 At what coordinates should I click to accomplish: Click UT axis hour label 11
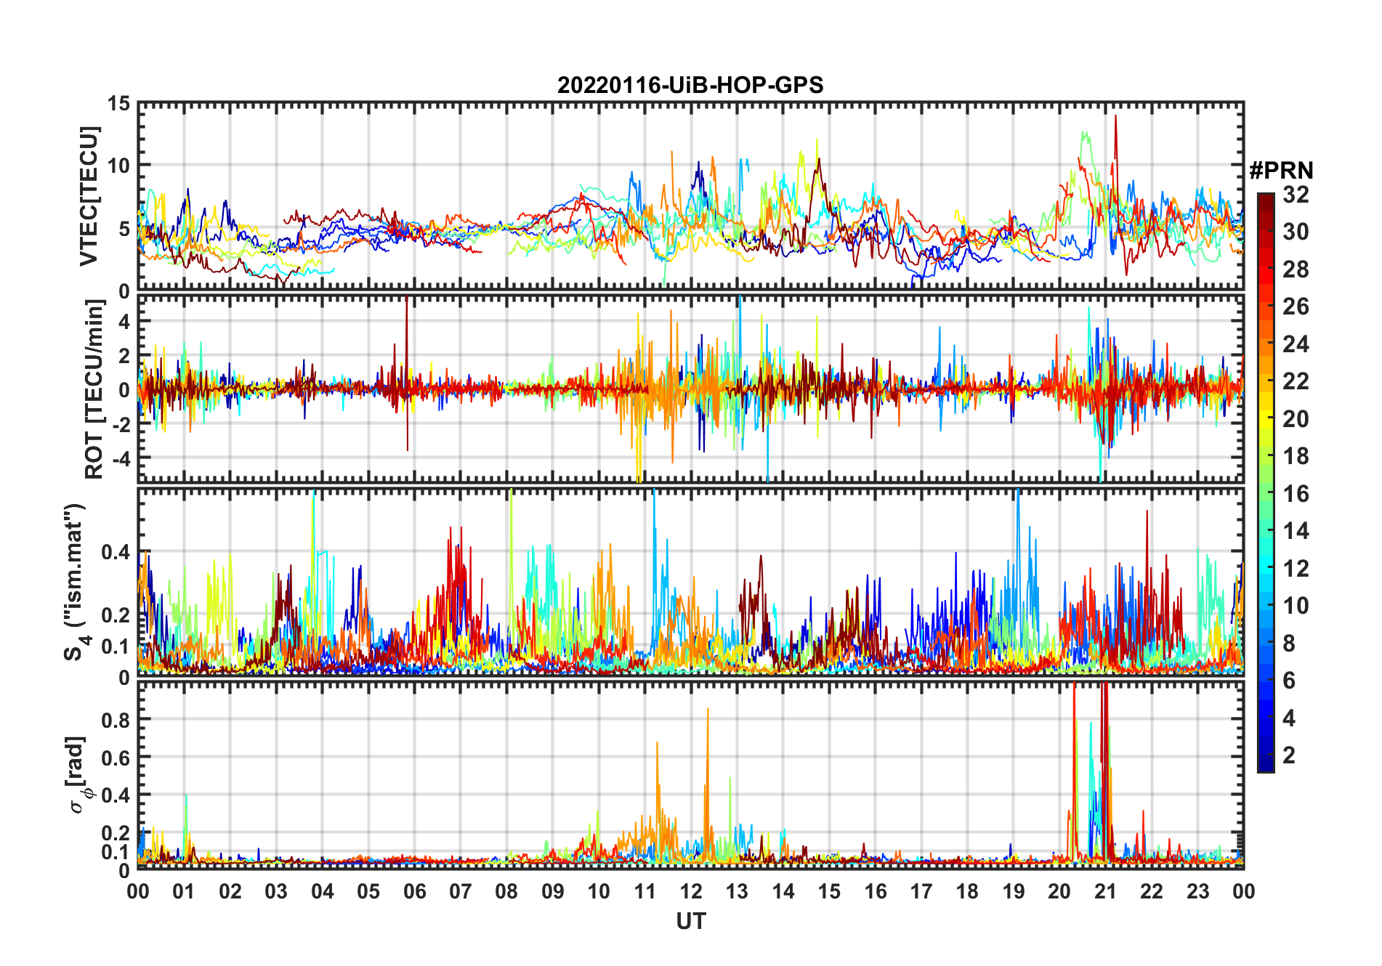[x=645, y=891]
